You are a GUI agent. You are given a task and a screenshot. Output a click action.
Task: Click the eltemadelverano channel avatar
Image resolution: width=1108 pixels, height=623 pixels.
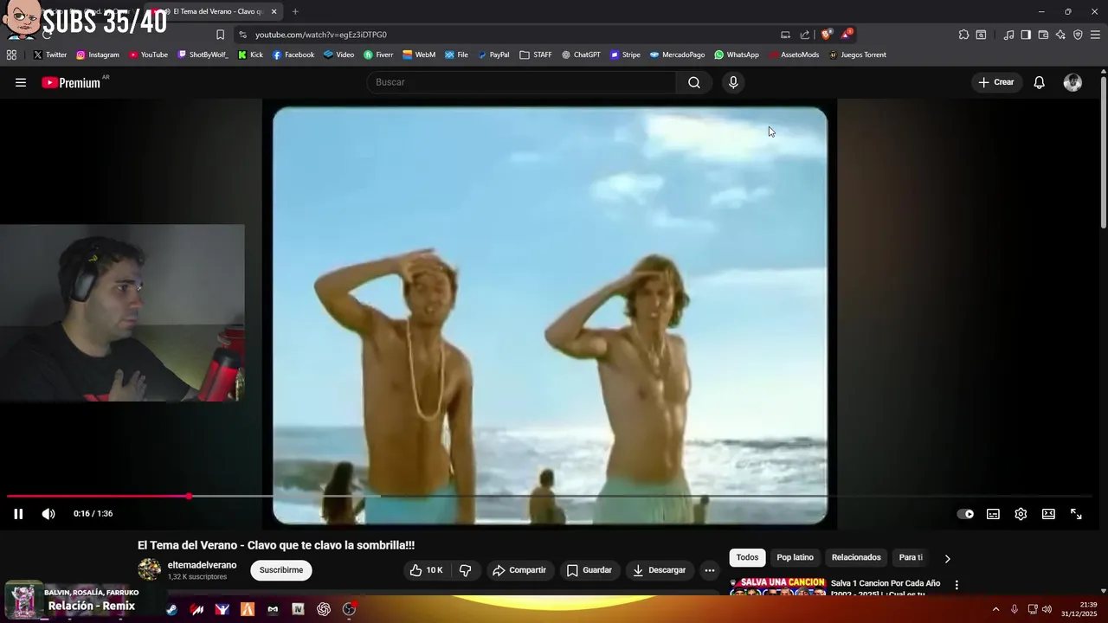tap(150, 569)
